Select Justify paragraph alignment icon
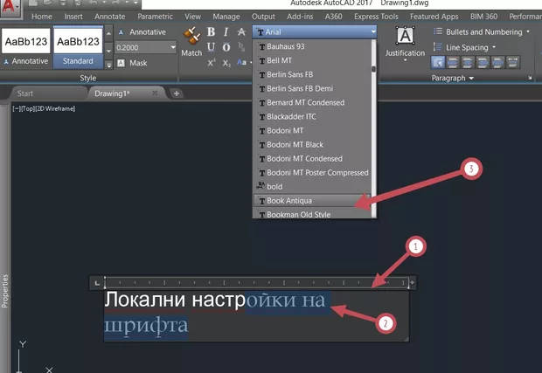The image size is (542, 373). pyautogui.click(x=497, y=63)
